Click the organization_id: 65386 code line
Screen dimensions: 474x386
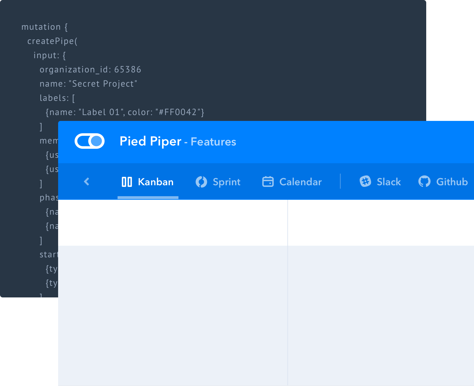click(x=90, y=70)
